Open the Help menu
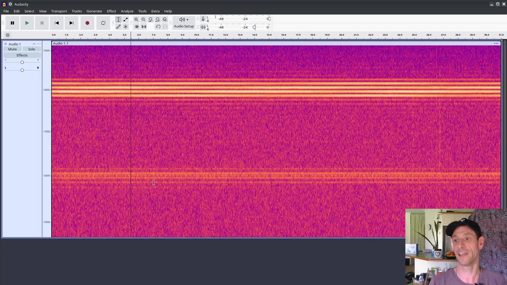Image resolution: width=507 pixels, height=285 pixels. (x=168, y=11)
